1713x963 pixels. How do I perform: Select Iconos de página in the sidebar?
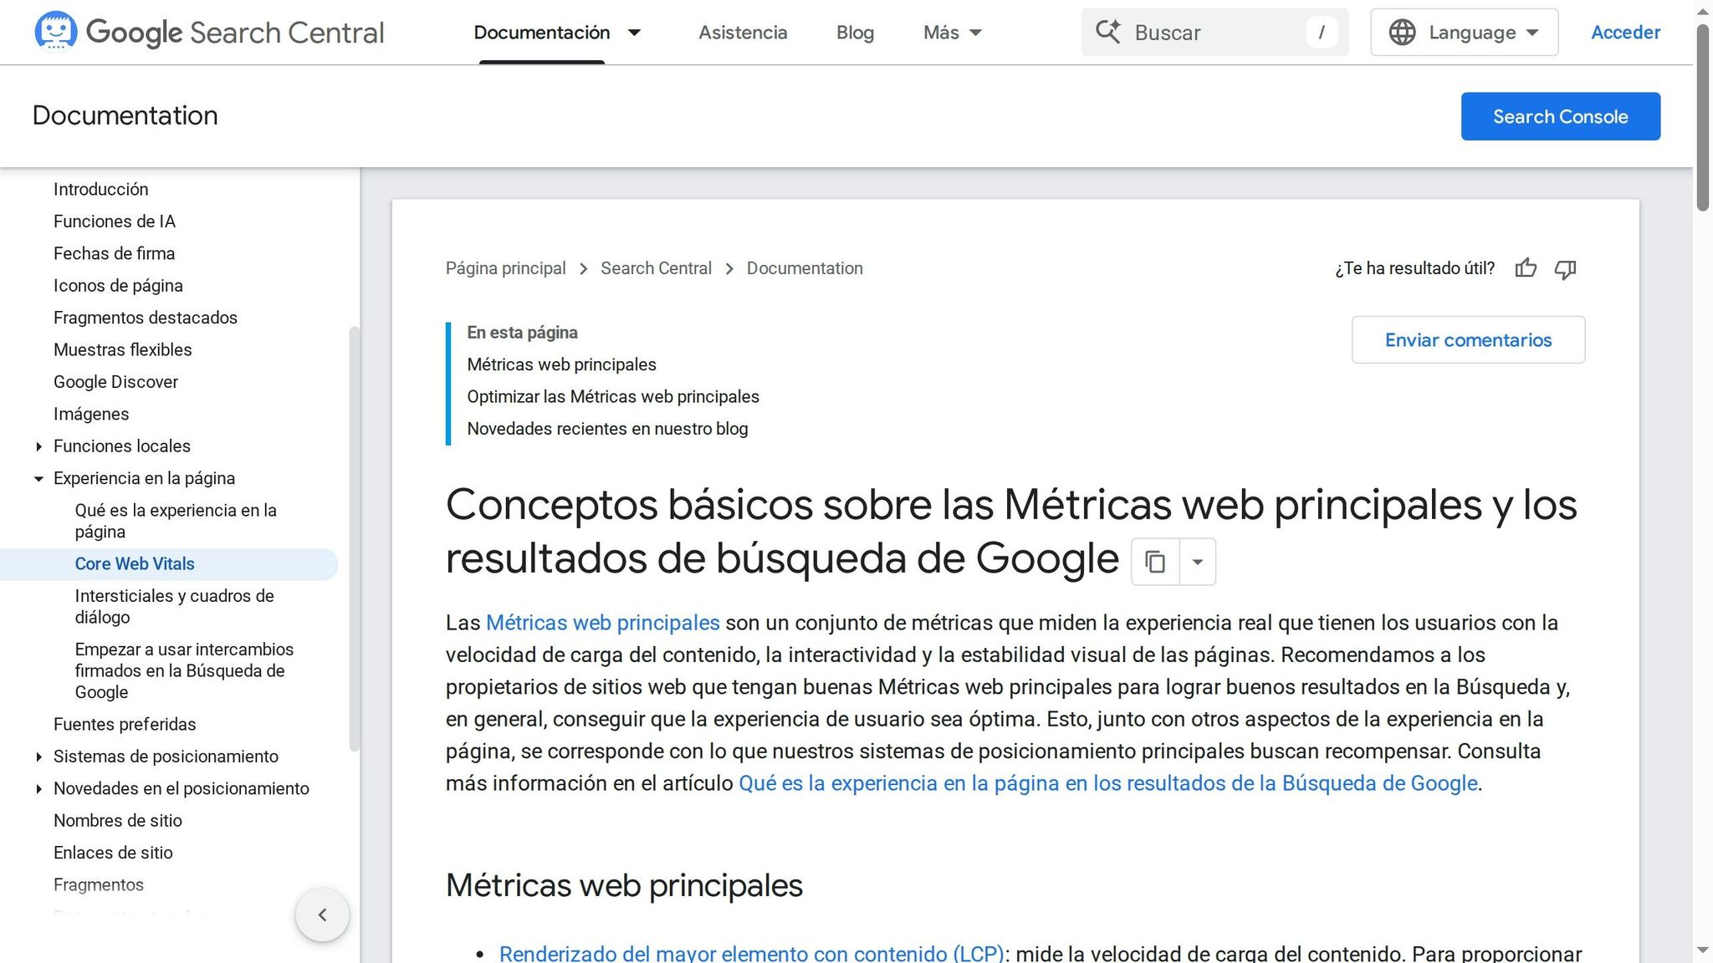click(x=118, y=286)
